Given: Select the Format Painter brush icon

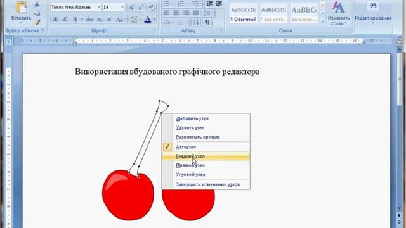Looking at the screenshot, I should click(37, 22).
